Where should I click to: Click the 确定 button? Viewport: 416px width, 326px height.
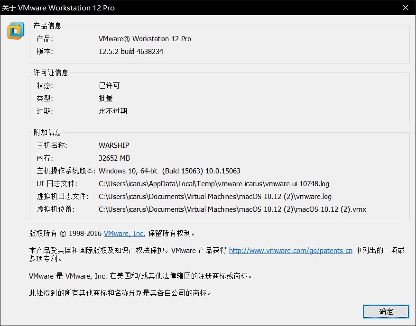pyautogui.click(x=386, y=311)
